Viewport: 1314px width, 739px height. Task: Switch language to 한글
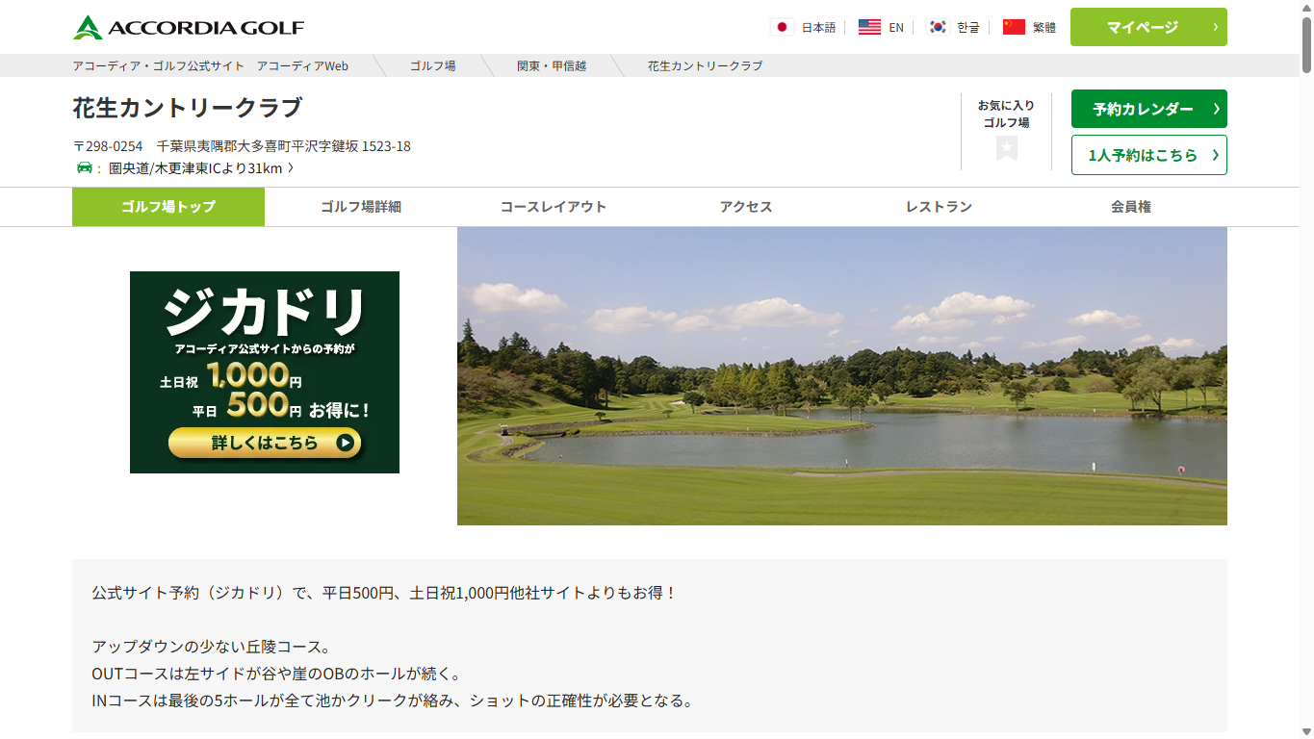pos(968,27)
